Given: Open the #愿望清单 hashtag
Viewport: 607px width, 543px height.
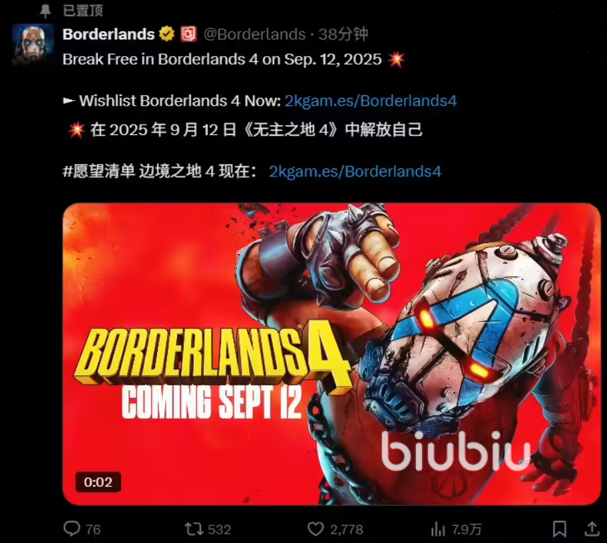Looking at the screenshot, I should pos(99,171).
